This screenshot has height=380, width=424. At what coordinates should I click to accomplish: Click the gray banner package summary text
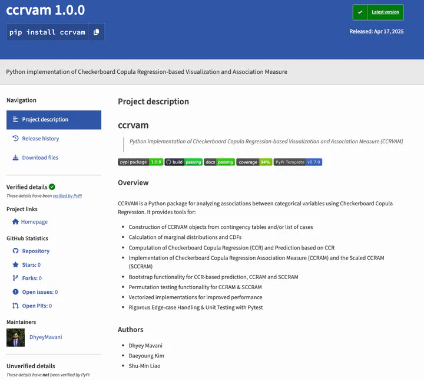[147, 72]
